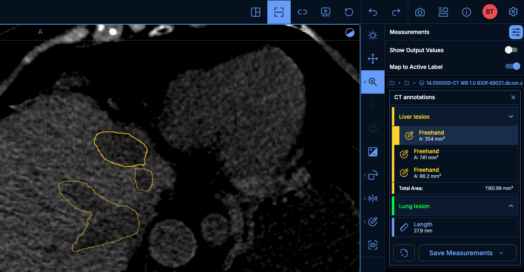This screenshot has width=524, height=272.
Task: Toggle the Show Output Values switch
Action: [x=511, y=50]
